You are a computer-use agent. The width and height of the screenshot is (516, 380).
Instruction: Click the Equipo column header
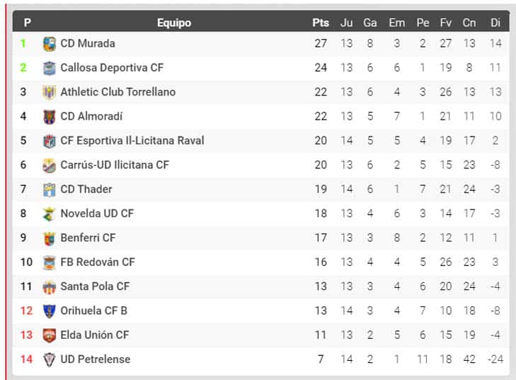pyautogui.click(x=174, y=23)
